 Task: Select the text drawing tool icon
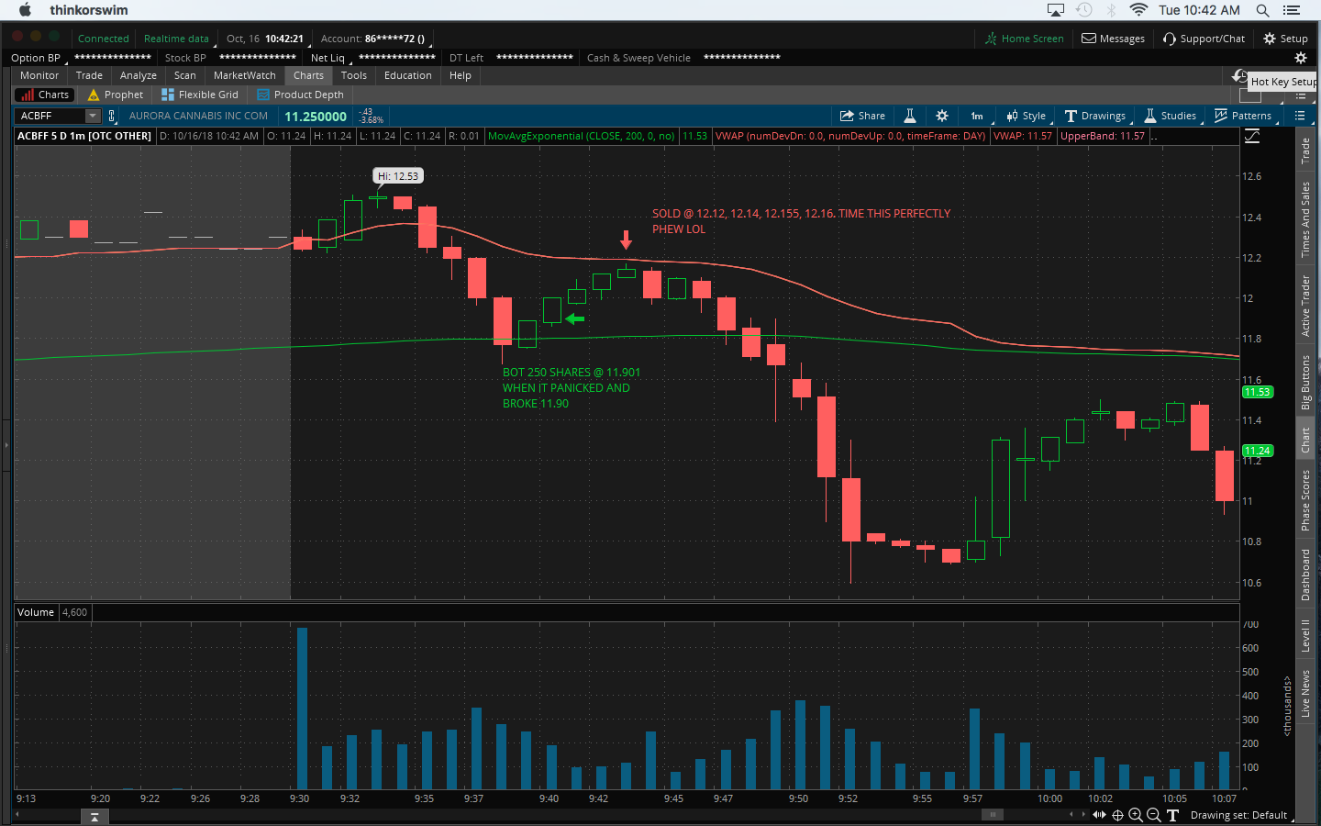pos(1172,815)
